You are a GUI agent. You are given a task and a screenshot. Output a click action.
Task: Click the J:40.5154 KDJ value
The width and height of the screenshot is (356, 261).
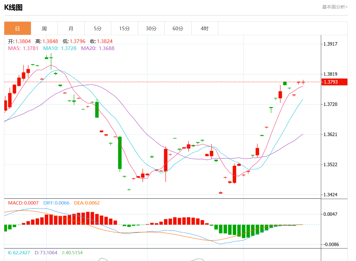point(72,253)
